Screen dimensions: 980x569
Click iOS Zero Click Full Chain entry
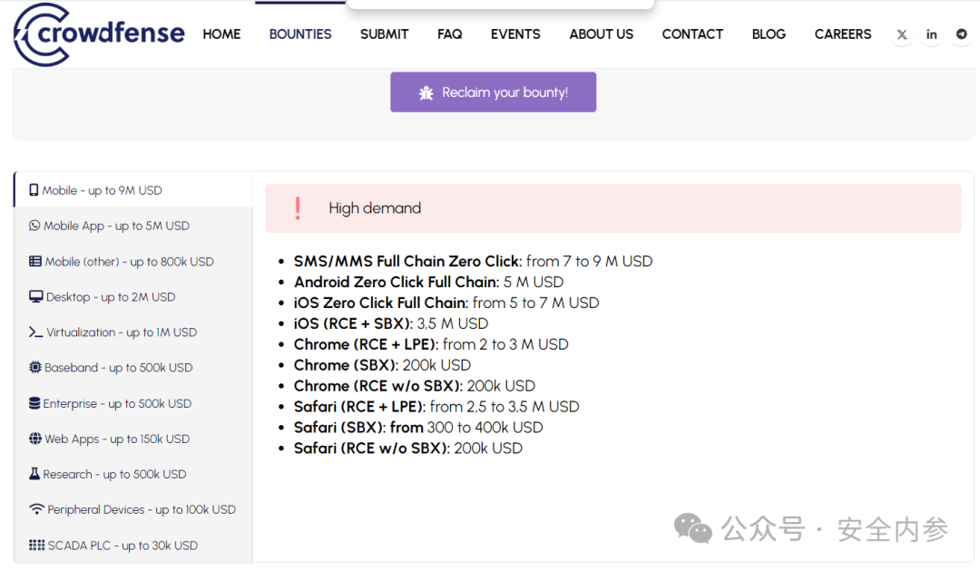click(x=446, y=303)
